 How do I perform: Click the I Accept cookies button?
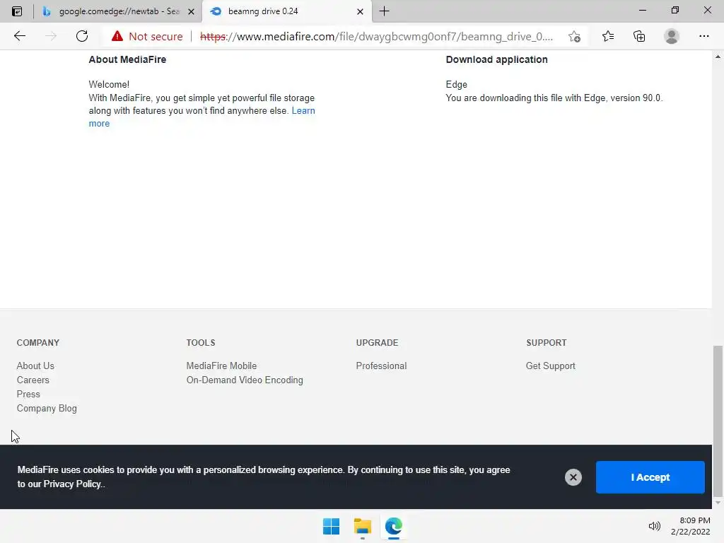[650, 477]
